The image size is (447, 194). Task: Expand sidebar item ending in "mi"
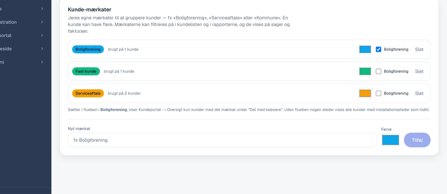22,62
